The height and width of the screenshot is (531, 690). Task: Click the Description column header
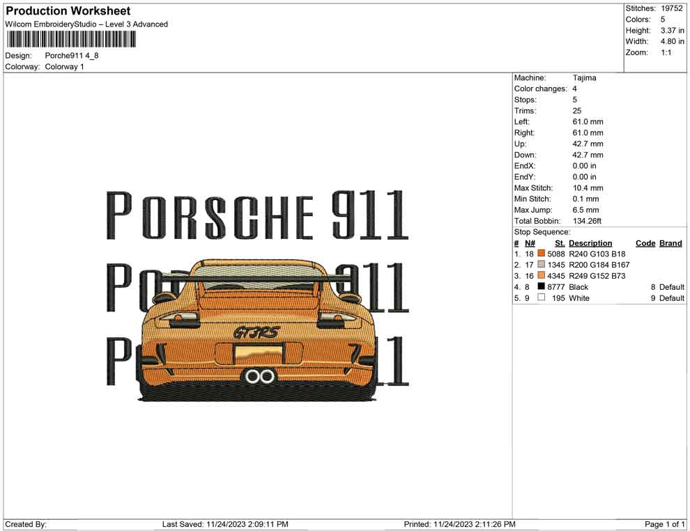(590, 243)
